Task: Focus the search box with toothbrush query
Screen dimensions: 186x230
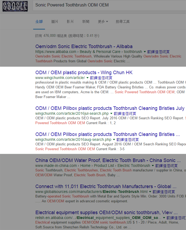Action: click(109, 5)
